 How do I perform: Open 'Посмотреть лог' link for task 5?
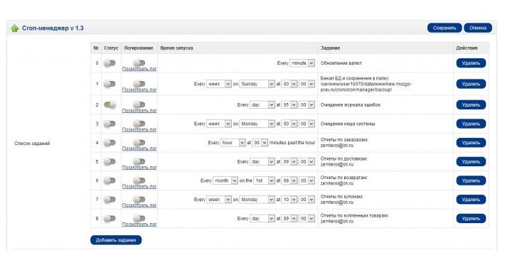139,168
